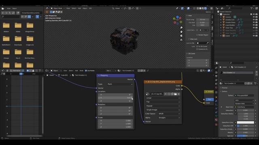Click the show gizmo icon in the viewport header
259x145 pixels.
(x=182, y=8)
